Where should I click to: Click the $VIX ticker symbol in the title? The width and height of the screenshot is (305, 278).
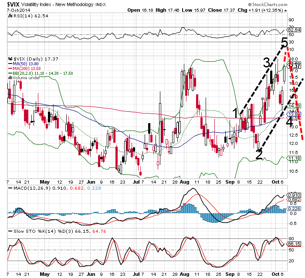point(13,4)
